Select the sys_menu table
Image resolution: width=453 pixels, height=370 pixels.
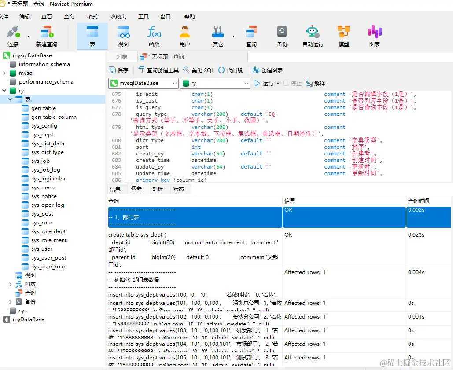point(43,187)
